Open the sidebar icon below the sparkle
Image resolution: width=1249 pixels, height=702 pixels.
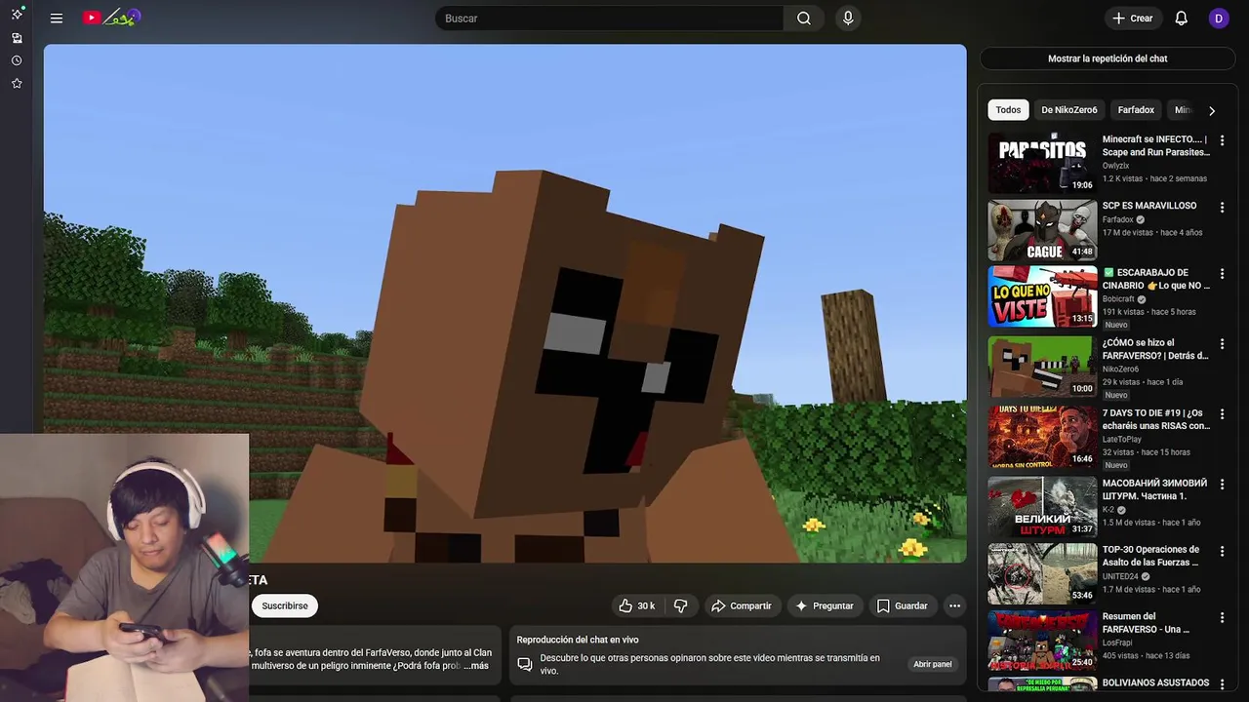tap(17, 38)
